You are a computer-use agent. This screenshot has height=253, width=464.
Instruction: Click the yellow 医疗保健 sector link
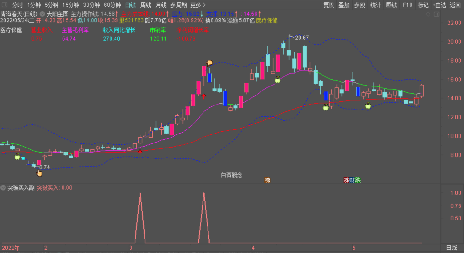tap(267, 20)
